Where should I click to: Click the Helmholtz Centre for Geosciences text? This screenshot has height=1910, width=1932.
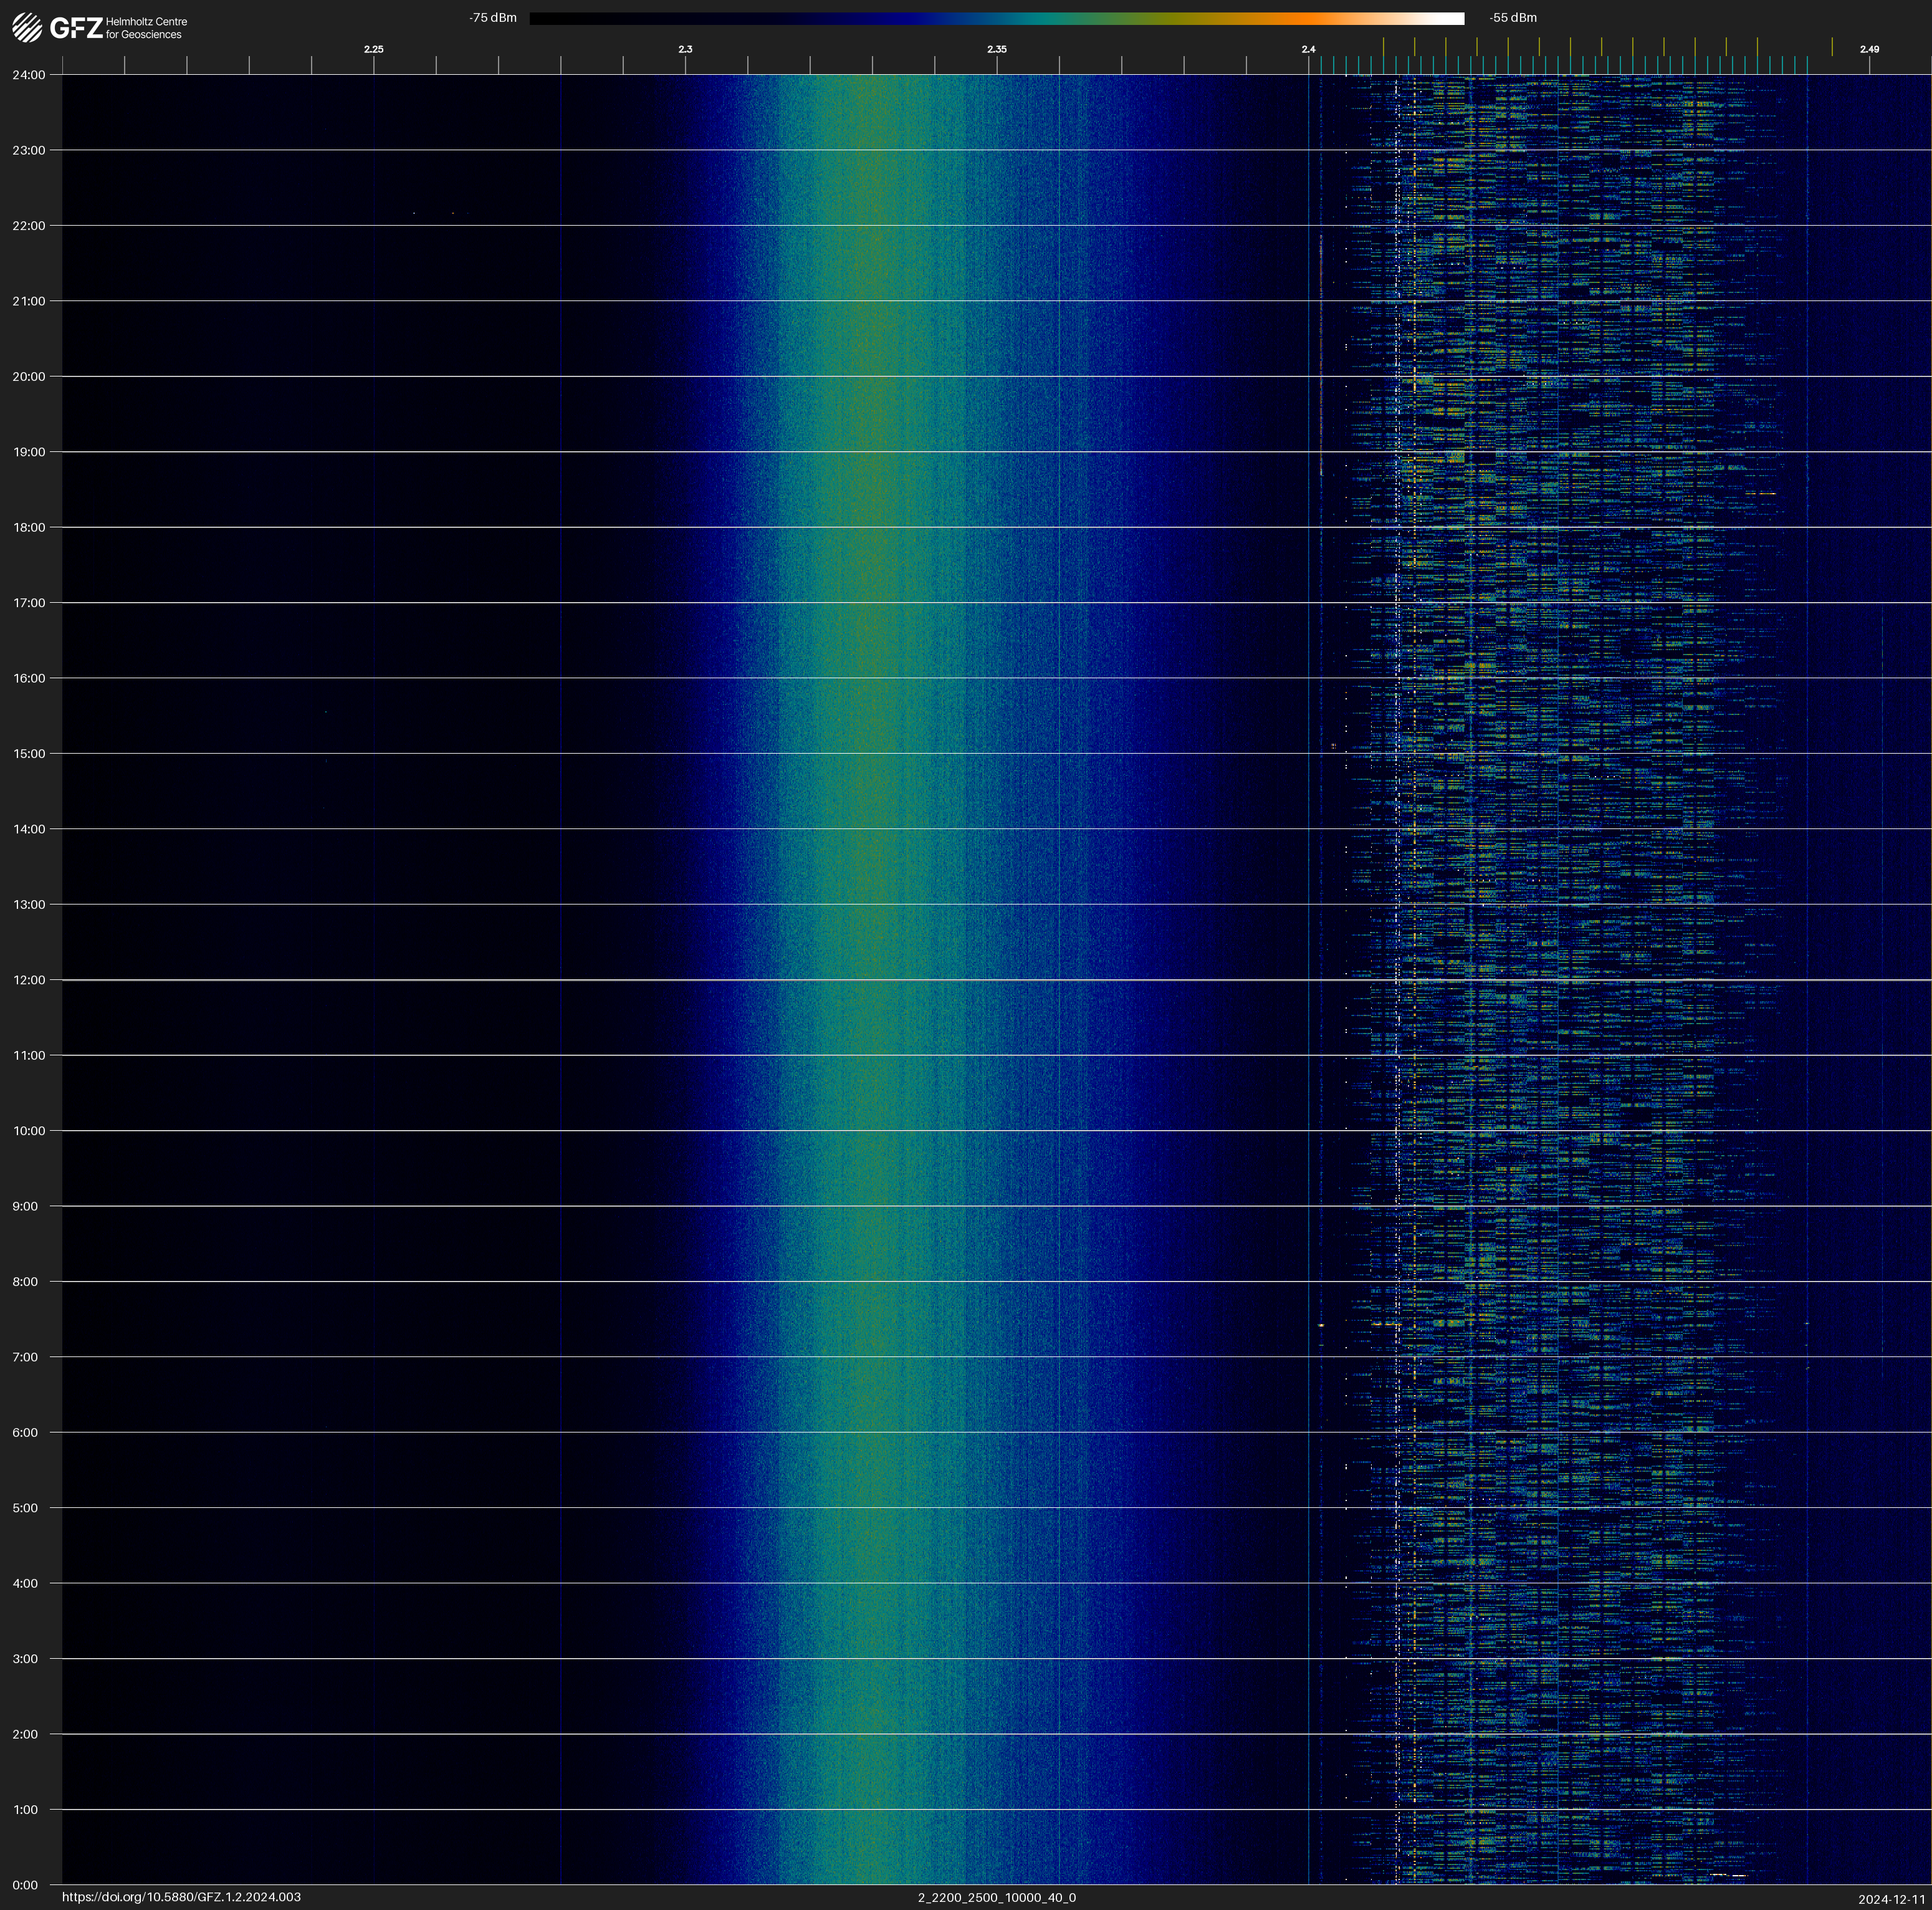click(146, 28)
